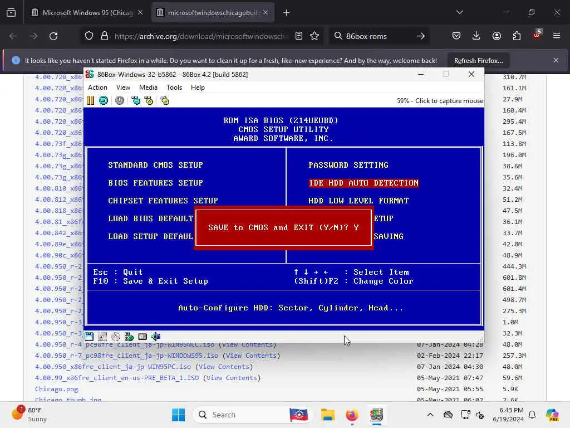Viewport: 570px width, 428px height.
Task: Send Ctrl+Alt+Del via 86Box toolbar icon
Action: pyautogui.click(x=136, y=100)
